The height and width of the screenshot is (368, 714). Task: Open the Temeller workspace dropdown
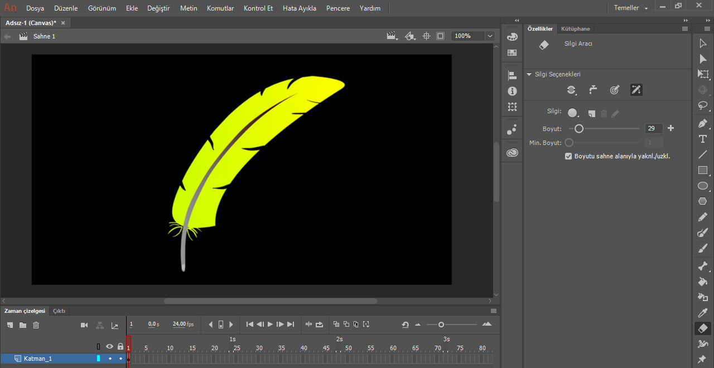point(631,8)
